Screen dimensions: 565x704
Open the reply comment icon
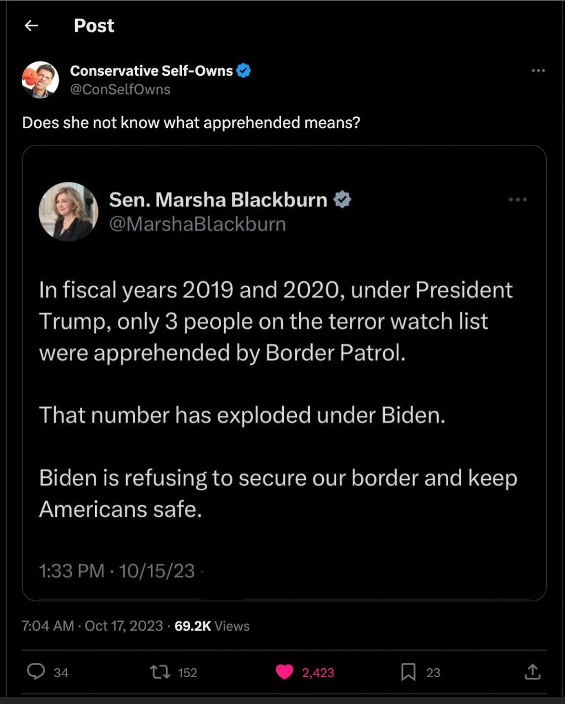(36, 672)
